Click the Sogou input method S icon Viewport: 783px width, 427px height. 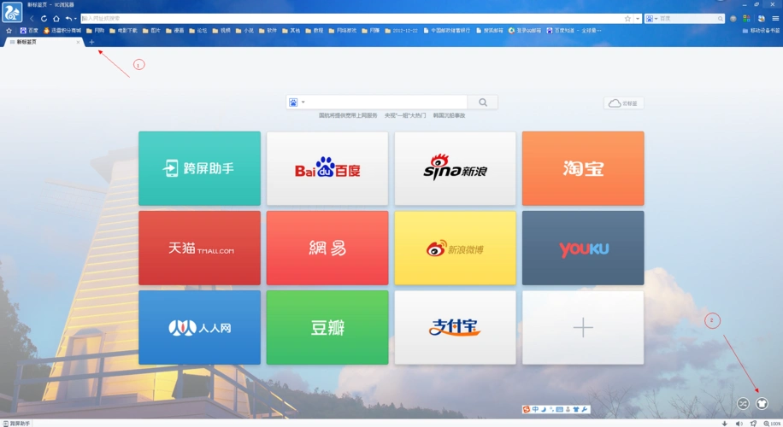coord(527,410)
